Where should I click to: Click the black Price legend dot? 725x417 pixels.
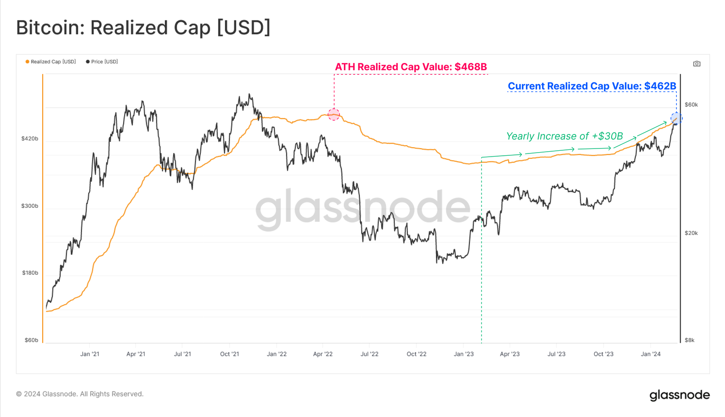87,62
